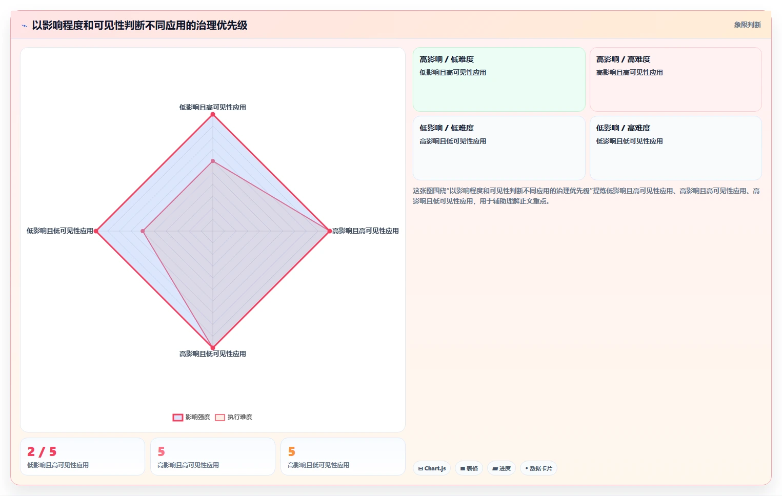Click the blue lightning icon beside the title
Image resolution: width=782 pixels, height=496 pixels.
pyautogui.click(x=24, y=26)
